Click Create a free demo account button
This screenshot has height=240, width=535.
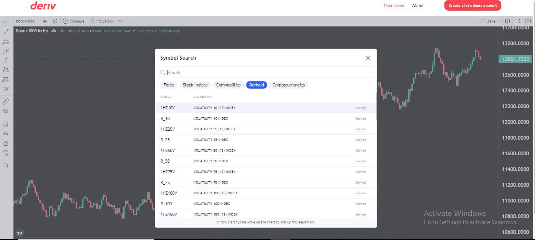pyautogui.click(x=472, y=6)
